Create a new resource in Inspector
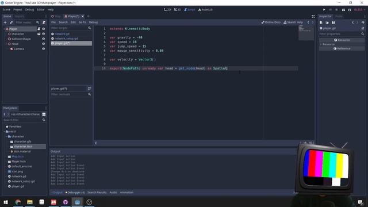This screenshot has width=368, height=207. pyautogui.click(x=321, y=22)
